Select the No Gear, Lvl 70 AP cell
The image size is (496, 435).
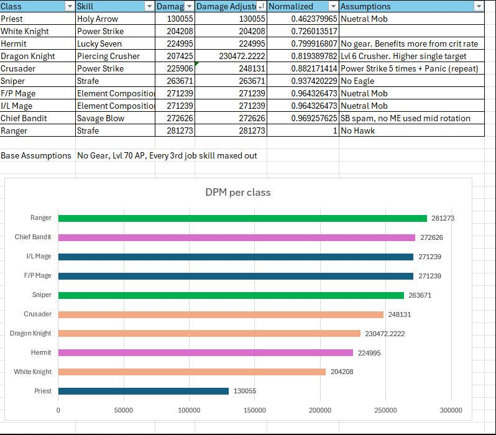coord(167,155)
